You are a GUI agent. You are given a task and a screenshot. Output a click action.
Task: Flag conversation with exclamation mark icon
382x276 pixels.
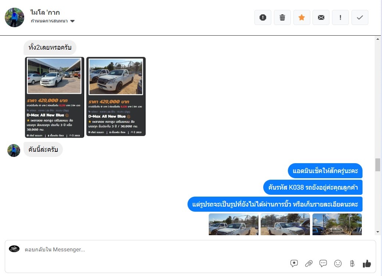340,18
